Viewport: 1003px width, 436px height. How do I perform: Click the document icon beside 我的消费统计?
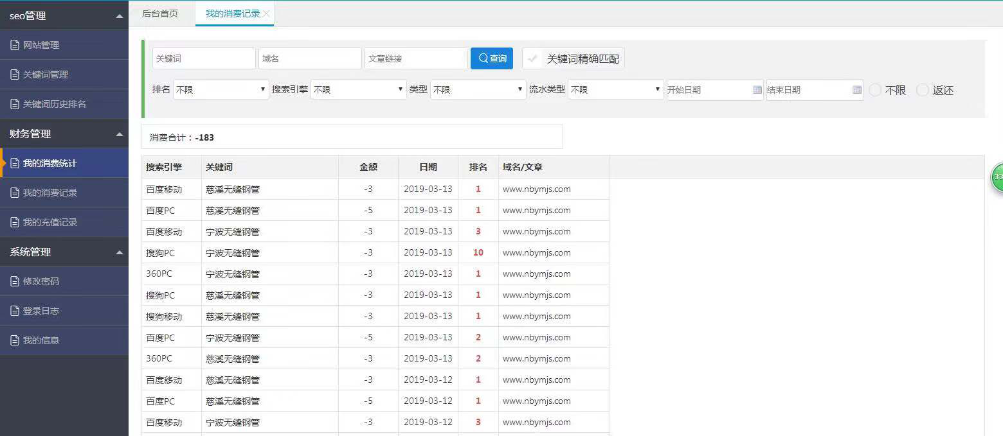click(15, 163)
